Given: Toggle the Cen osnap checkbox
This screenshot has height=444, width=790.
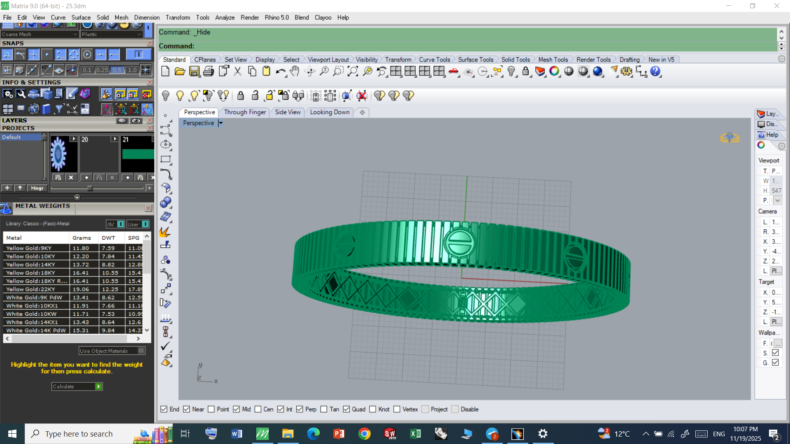Looking at the screenshot, I should click(258, 409).
